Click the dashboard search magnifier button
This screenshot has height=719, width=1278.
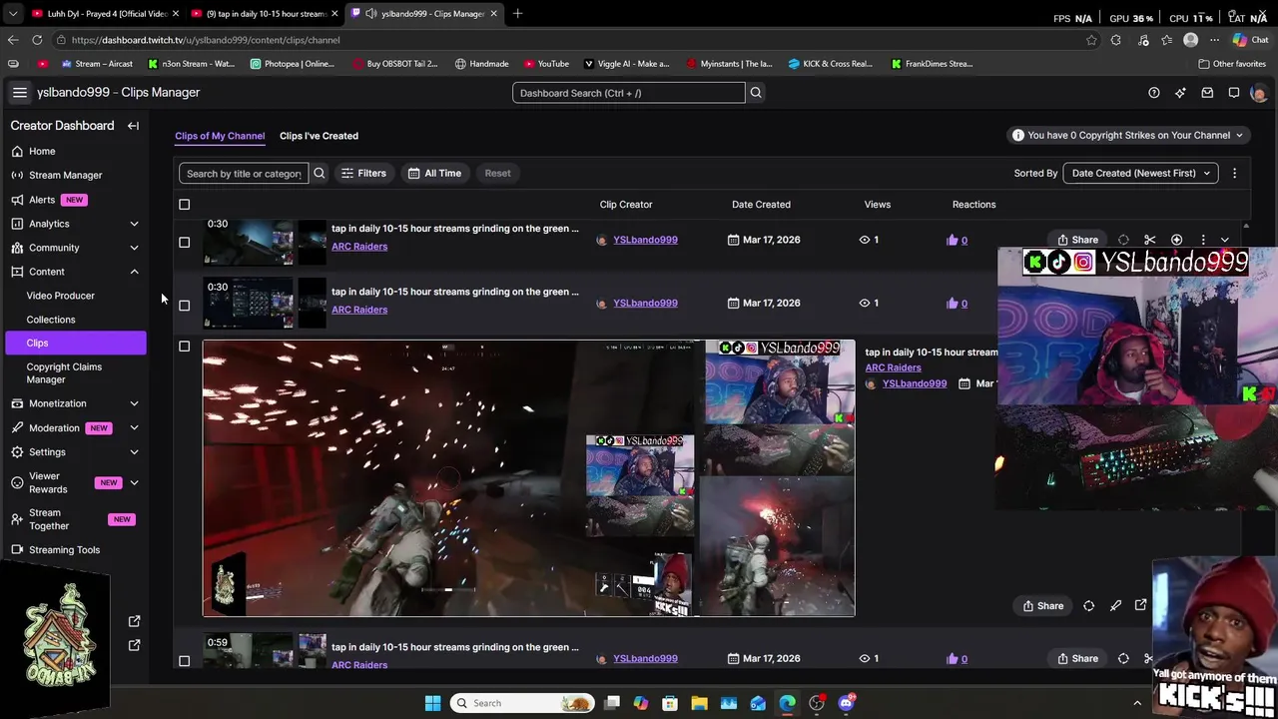tap(756, 93)
